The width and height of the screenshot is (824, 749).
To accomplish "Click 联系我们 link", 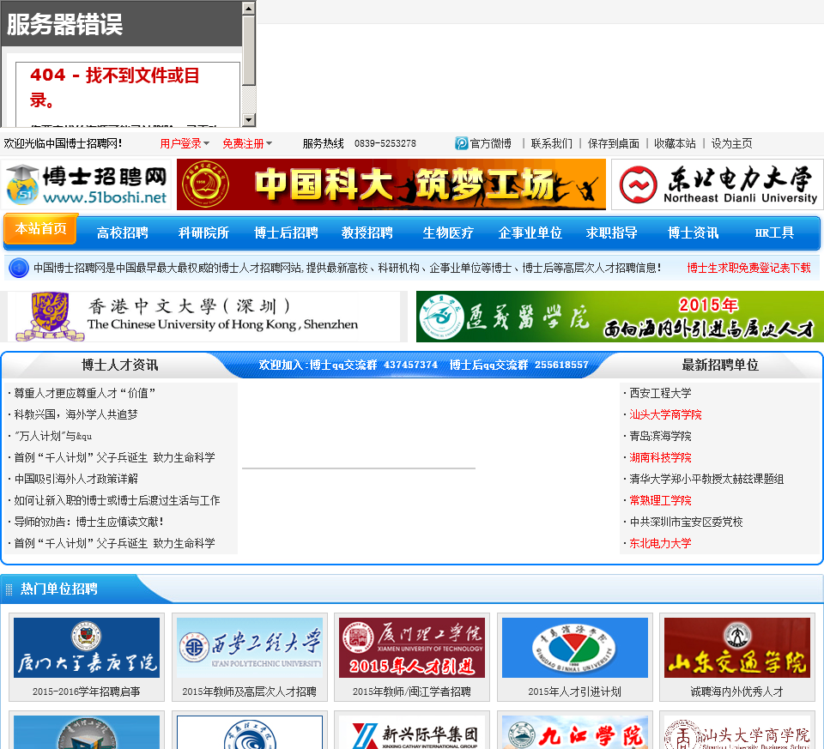I will click(x=552, y=143).
